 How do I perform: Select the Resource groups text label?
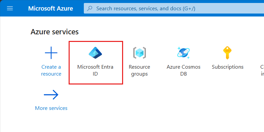(x=139, y=70)
